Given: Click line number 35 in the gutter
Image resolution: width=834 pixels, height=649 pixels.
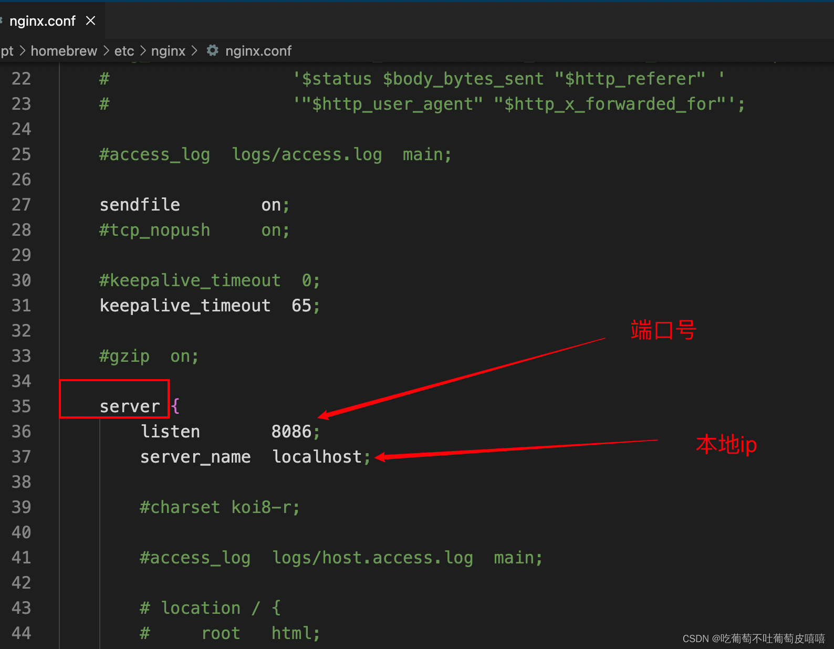Looking at the screenshot, I should (x=21, y=406).
